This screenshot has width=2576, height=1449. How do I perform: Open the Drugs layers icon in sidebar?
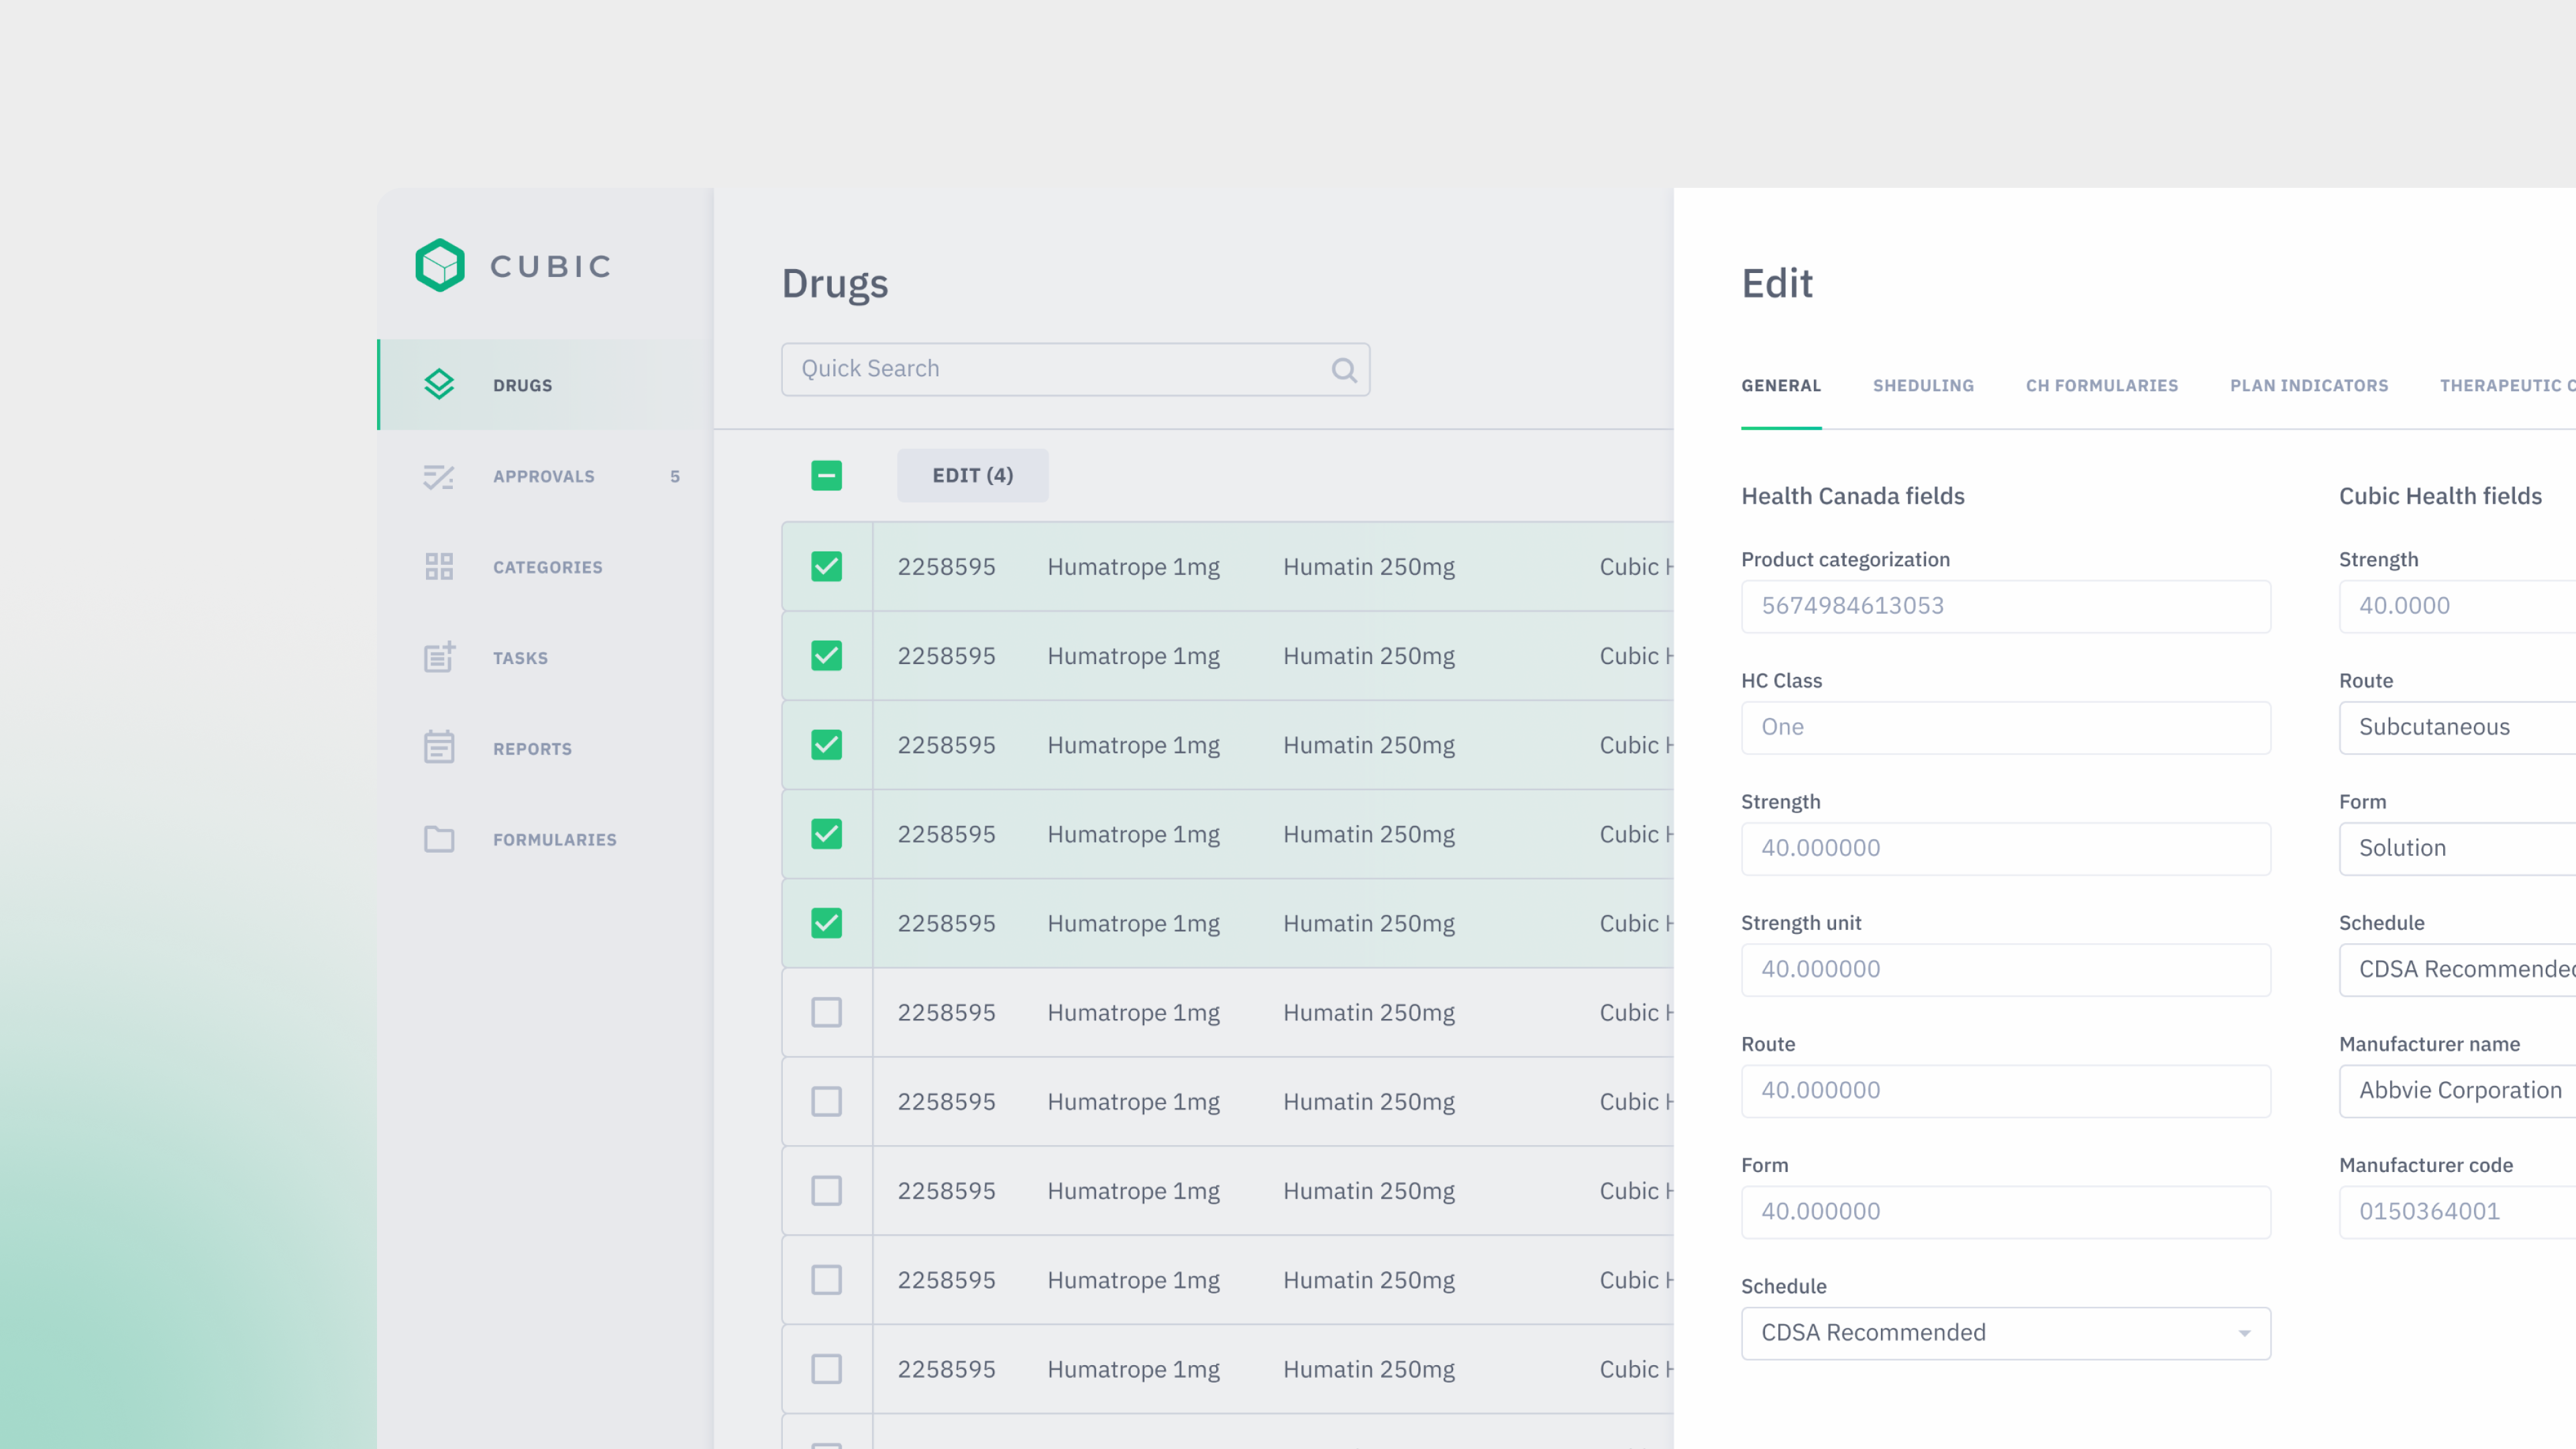tap(439, 385)
